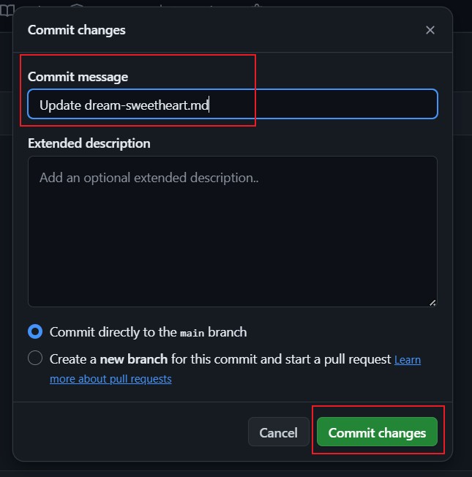Screen dimensions: 472x477
Task: Click the Commit changes dialog title
Action: [x=76, y=30]
